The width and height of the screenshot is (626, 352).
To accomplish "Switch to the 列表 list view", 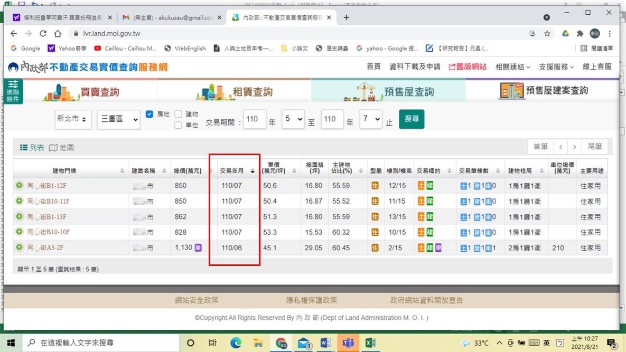I will coord(32,147).
